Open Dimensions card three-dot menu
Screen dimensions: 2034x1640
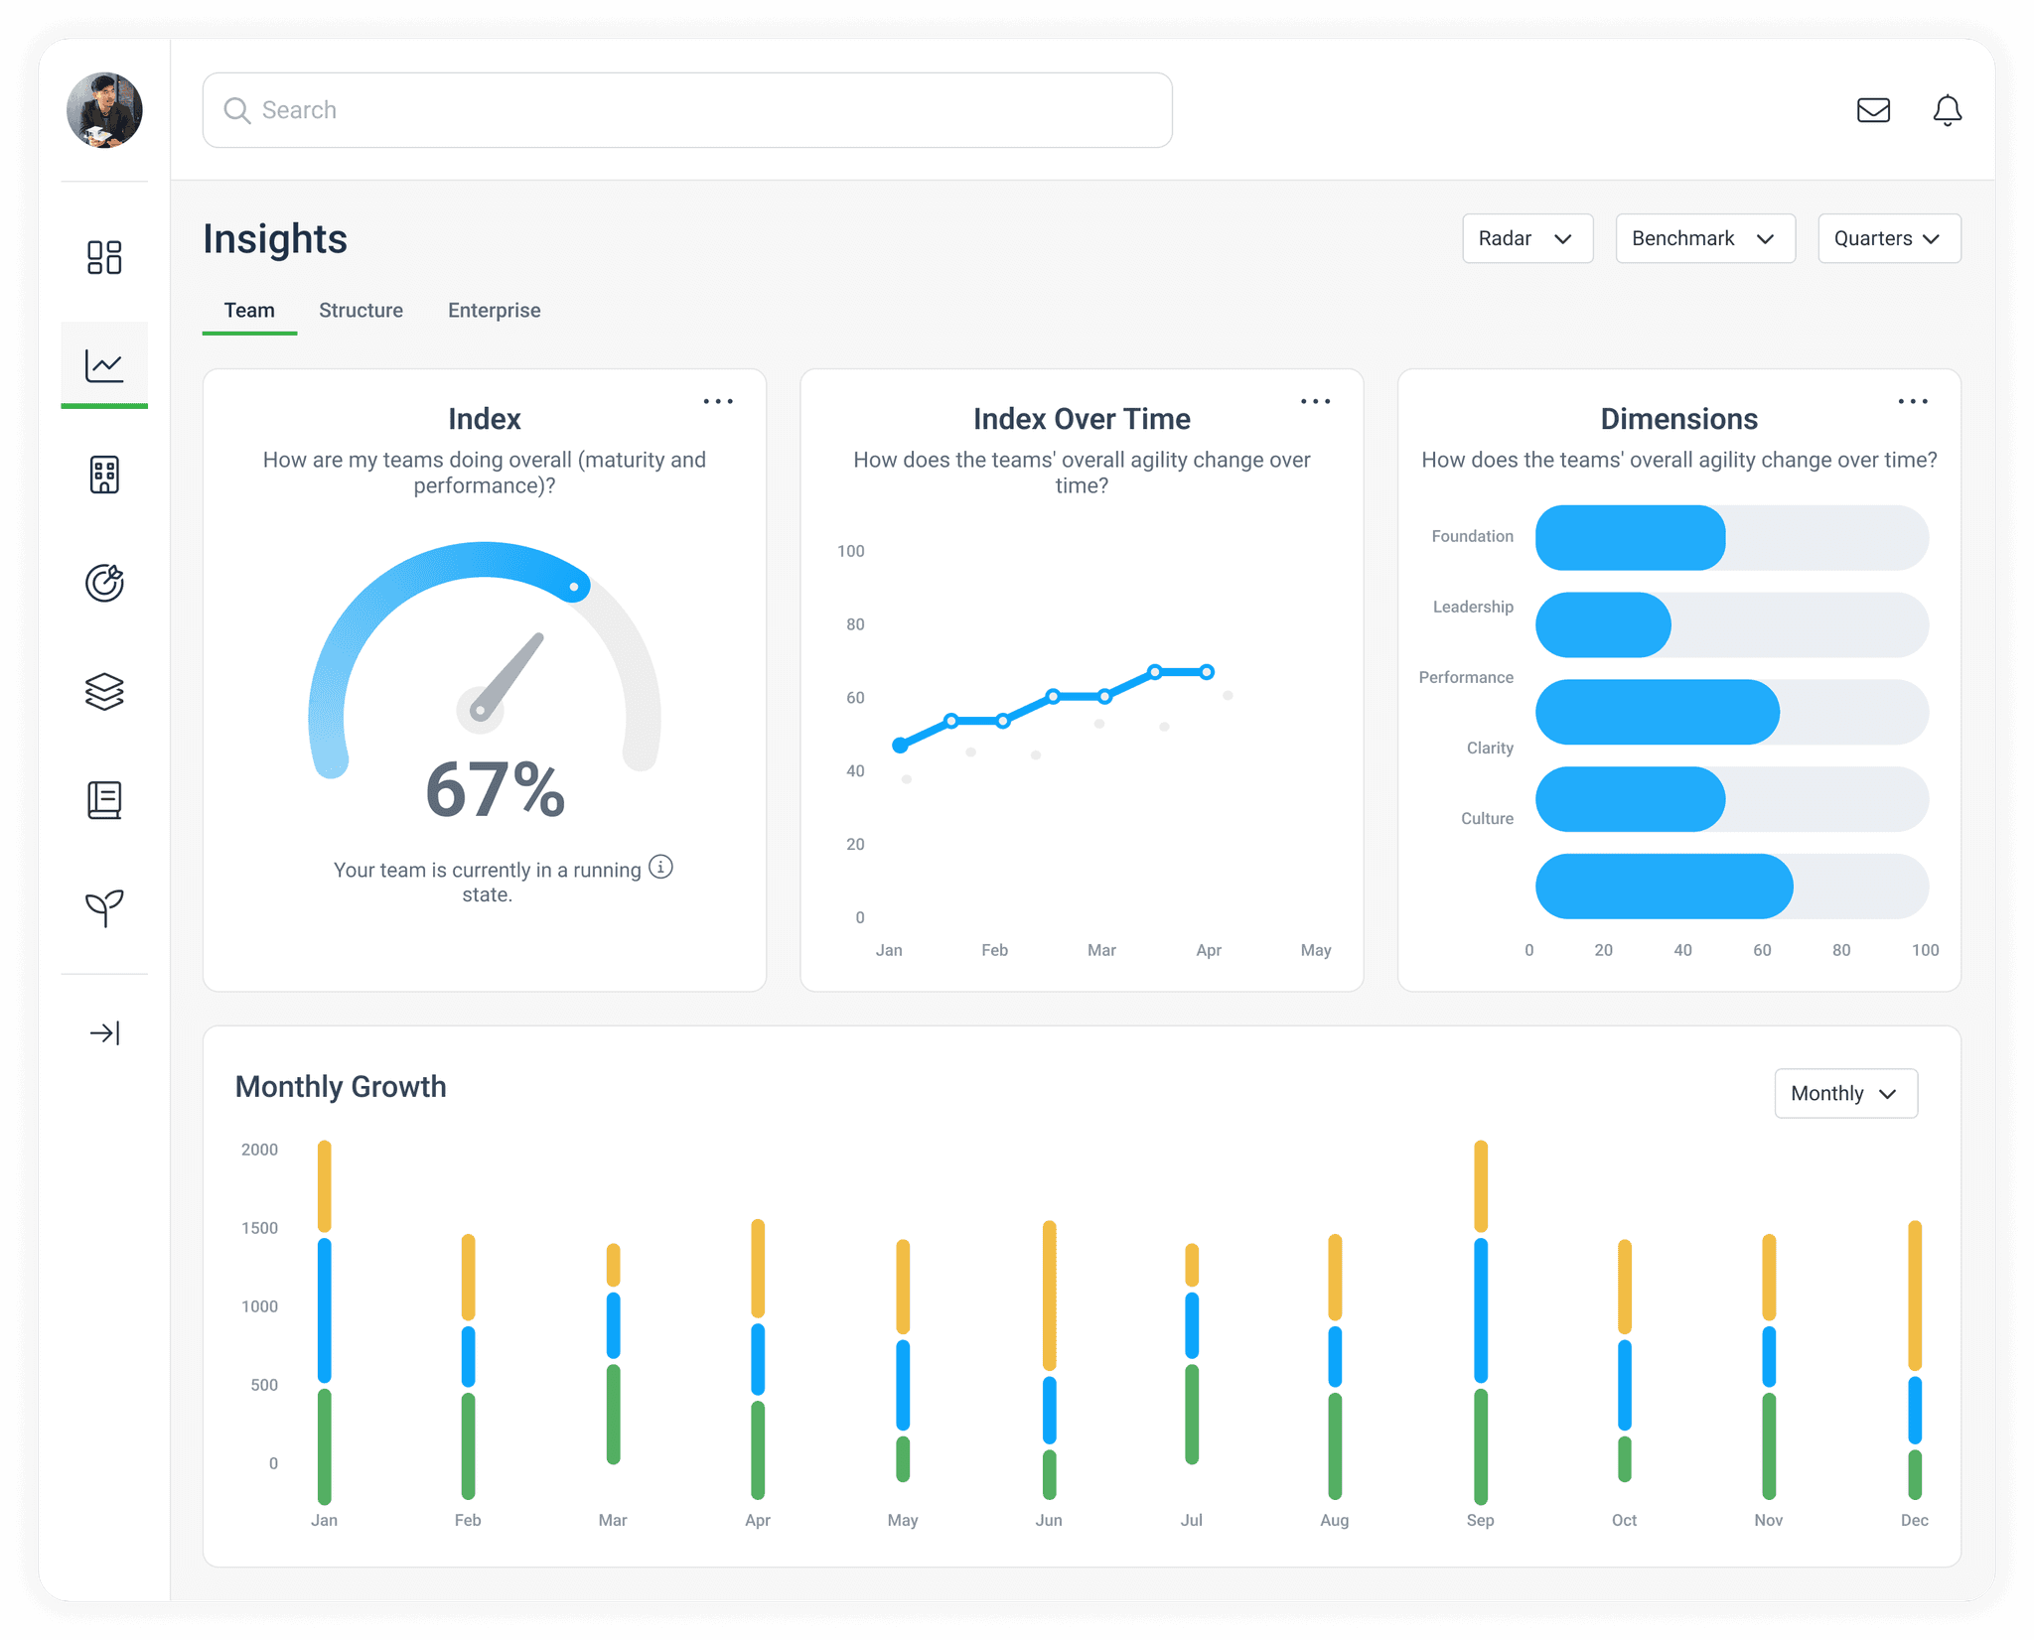click(x=1912, y=401)
